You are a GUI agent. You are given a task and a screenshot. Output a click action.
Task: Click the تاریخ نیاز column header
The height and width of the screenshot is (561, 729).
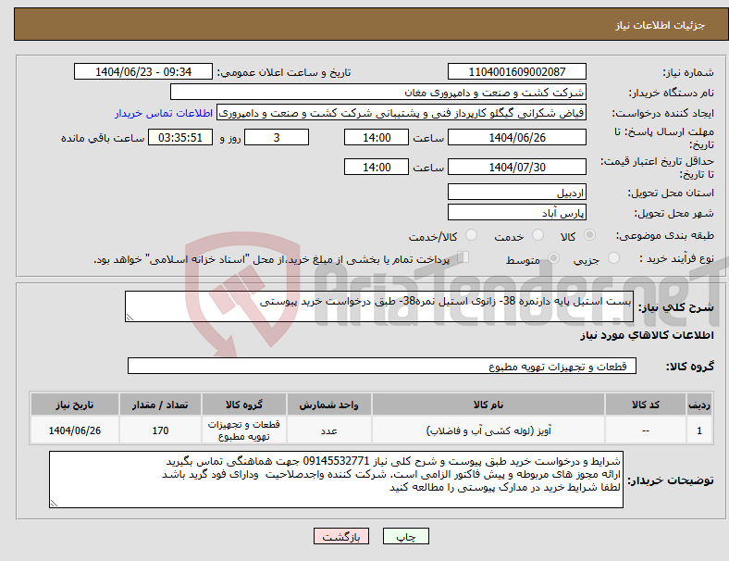point(75,405)
